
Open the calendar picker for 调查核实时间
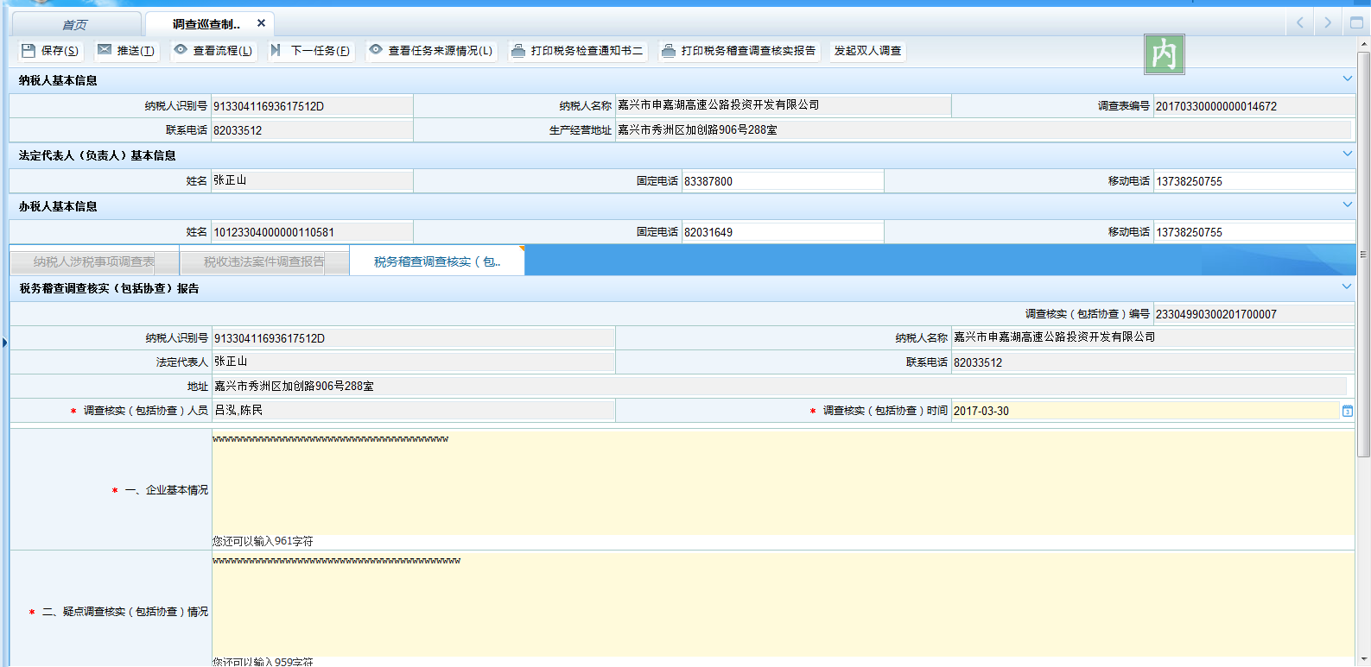[1347, 412]
